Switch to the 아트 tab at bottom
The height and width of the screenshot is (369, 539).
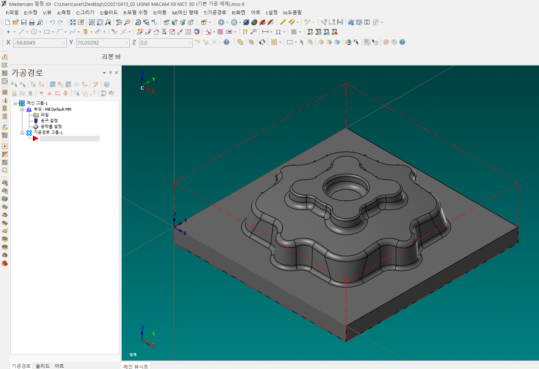tap(59, 366)
